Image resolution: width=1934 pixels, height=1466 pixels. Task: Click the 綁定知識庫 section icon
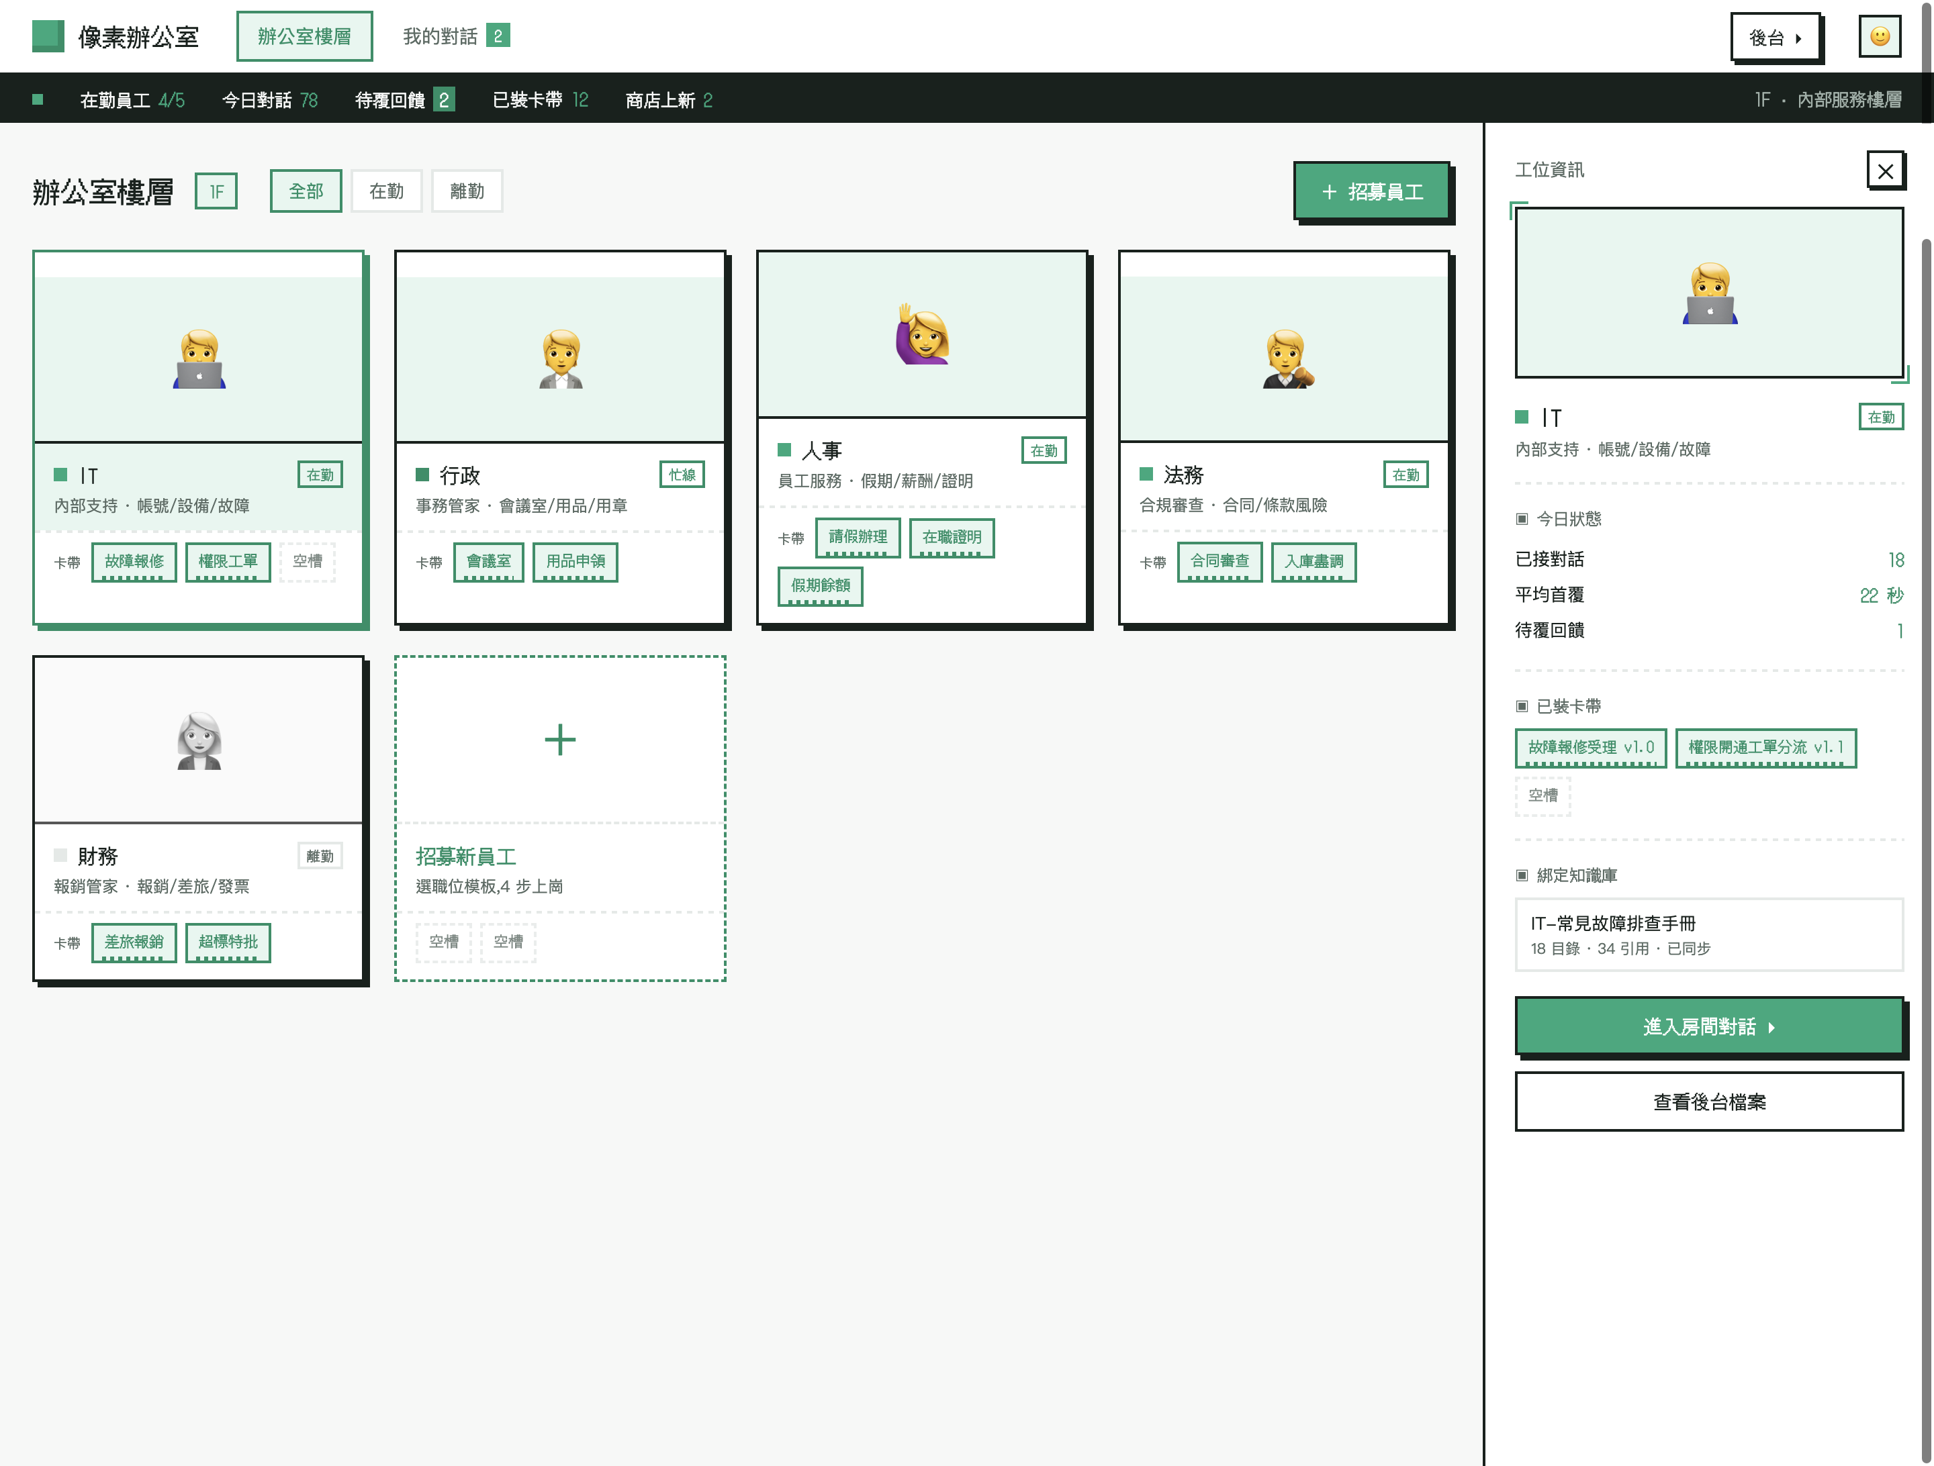click(x=1521, y=876)
